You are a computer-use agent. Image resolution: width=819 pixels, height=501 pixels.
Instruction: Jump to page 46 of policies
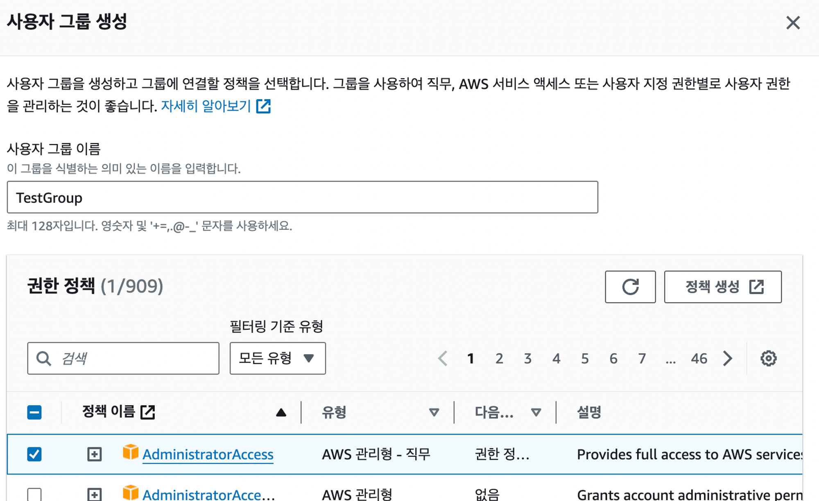click(699, 358)
